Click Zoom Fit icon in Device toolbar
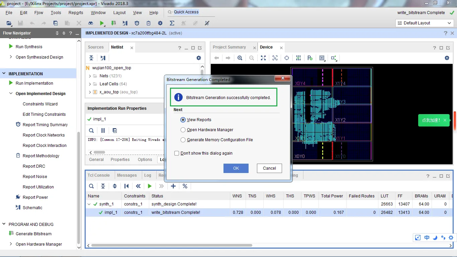 [263, 58]
